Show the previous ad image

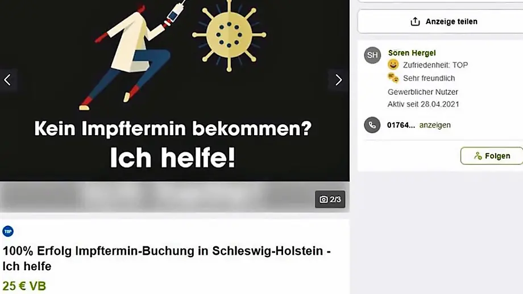7,80
